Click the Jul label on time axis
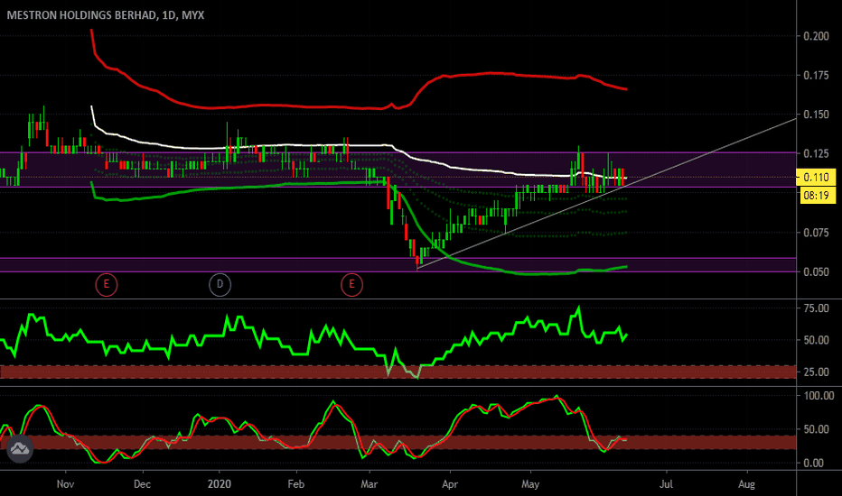 click(x=666, y=484)
